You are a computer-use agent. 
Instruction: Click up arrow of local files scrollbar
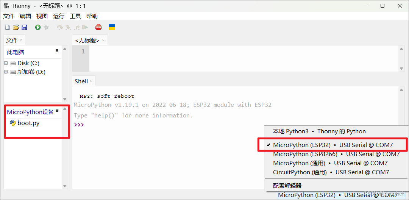point(65,49)
